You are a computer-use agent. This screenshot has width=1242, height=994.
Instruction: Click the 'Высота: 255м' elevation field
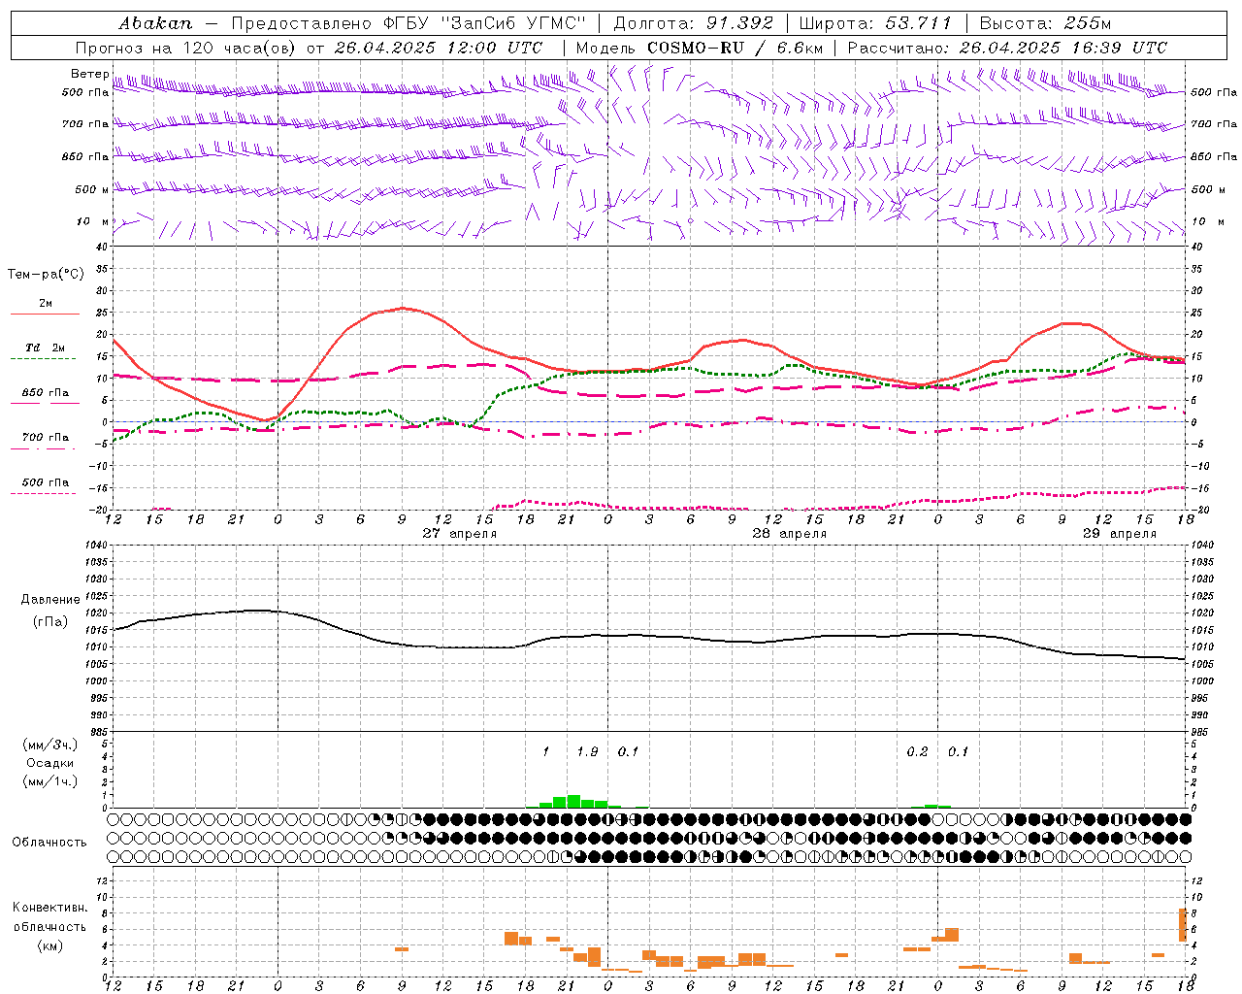(x=1045, y=22)
